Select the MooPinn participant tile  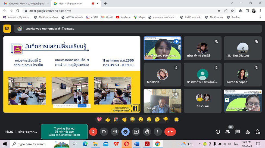tap(163, 75)
